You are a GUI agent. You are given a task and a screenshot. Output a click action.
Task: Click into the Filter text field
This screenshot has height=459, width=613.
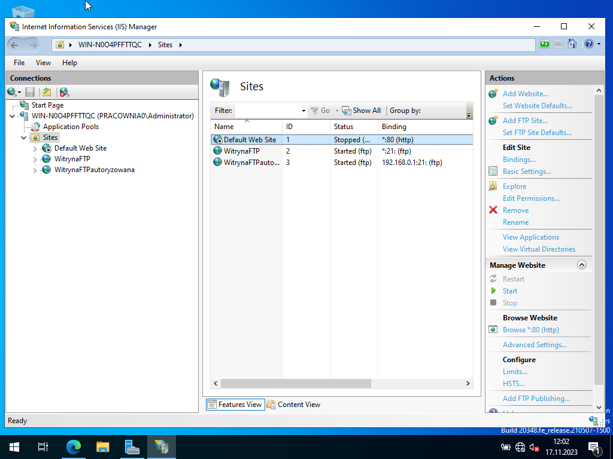pyautogui.click(x=268, y=111)
